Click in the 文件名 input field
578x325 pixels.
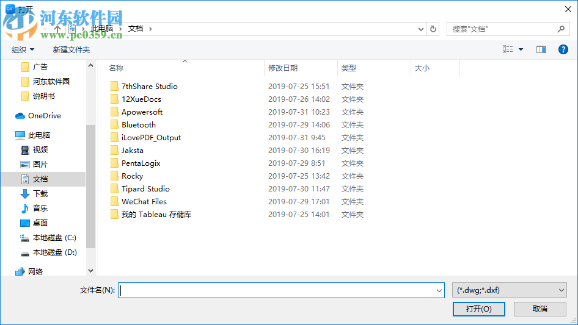tap(281, 290)
